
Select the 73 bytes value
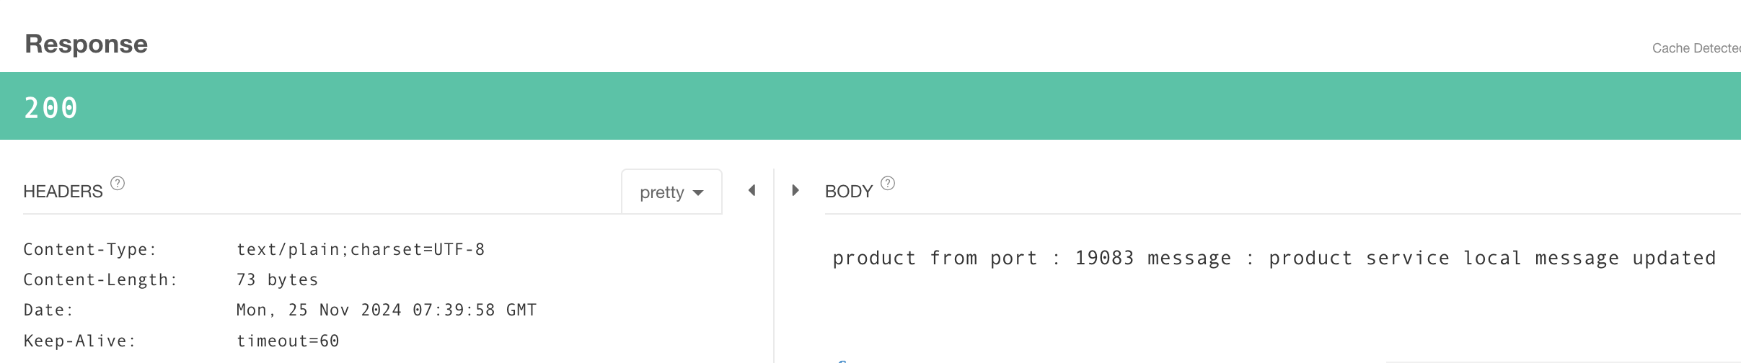[x=277, y=279]
